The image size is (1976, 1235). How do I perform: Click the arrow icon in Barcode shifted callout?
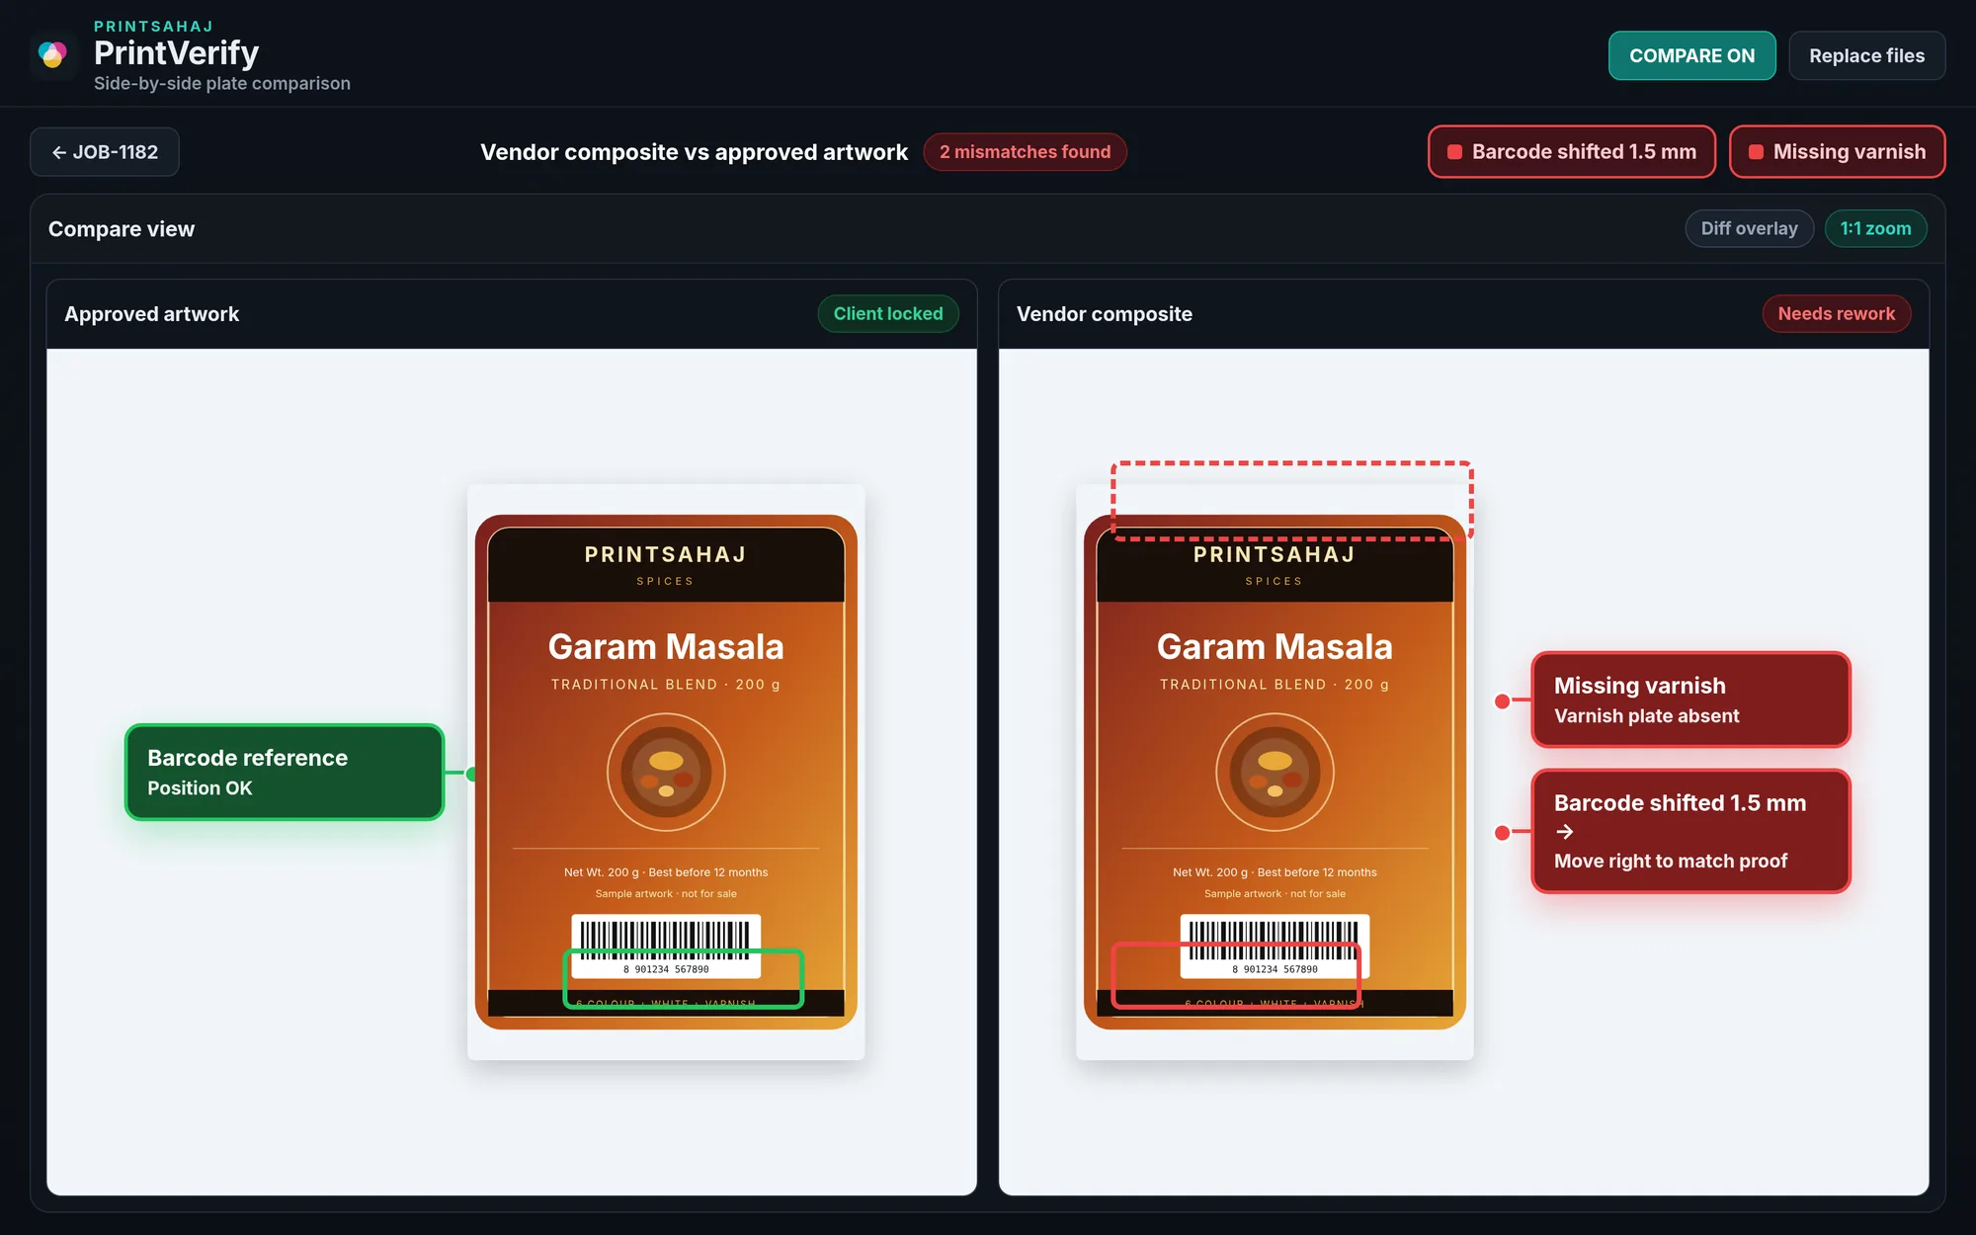(1564, 832)
